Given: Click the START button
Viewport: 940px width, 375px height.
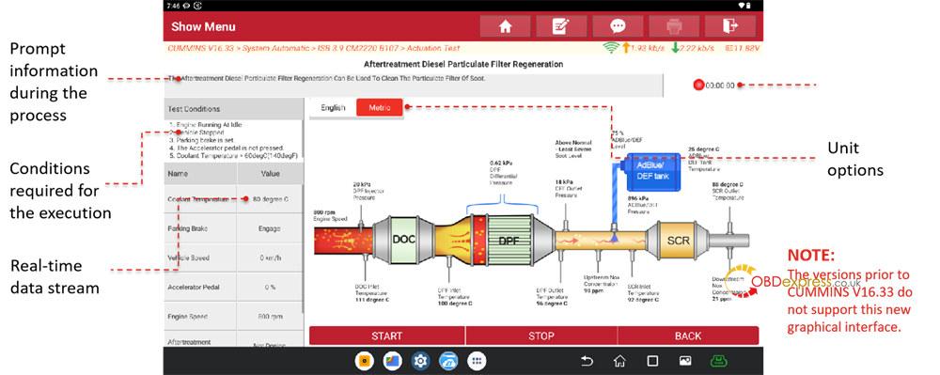Looking at the screenshot, I should [386, 336].
